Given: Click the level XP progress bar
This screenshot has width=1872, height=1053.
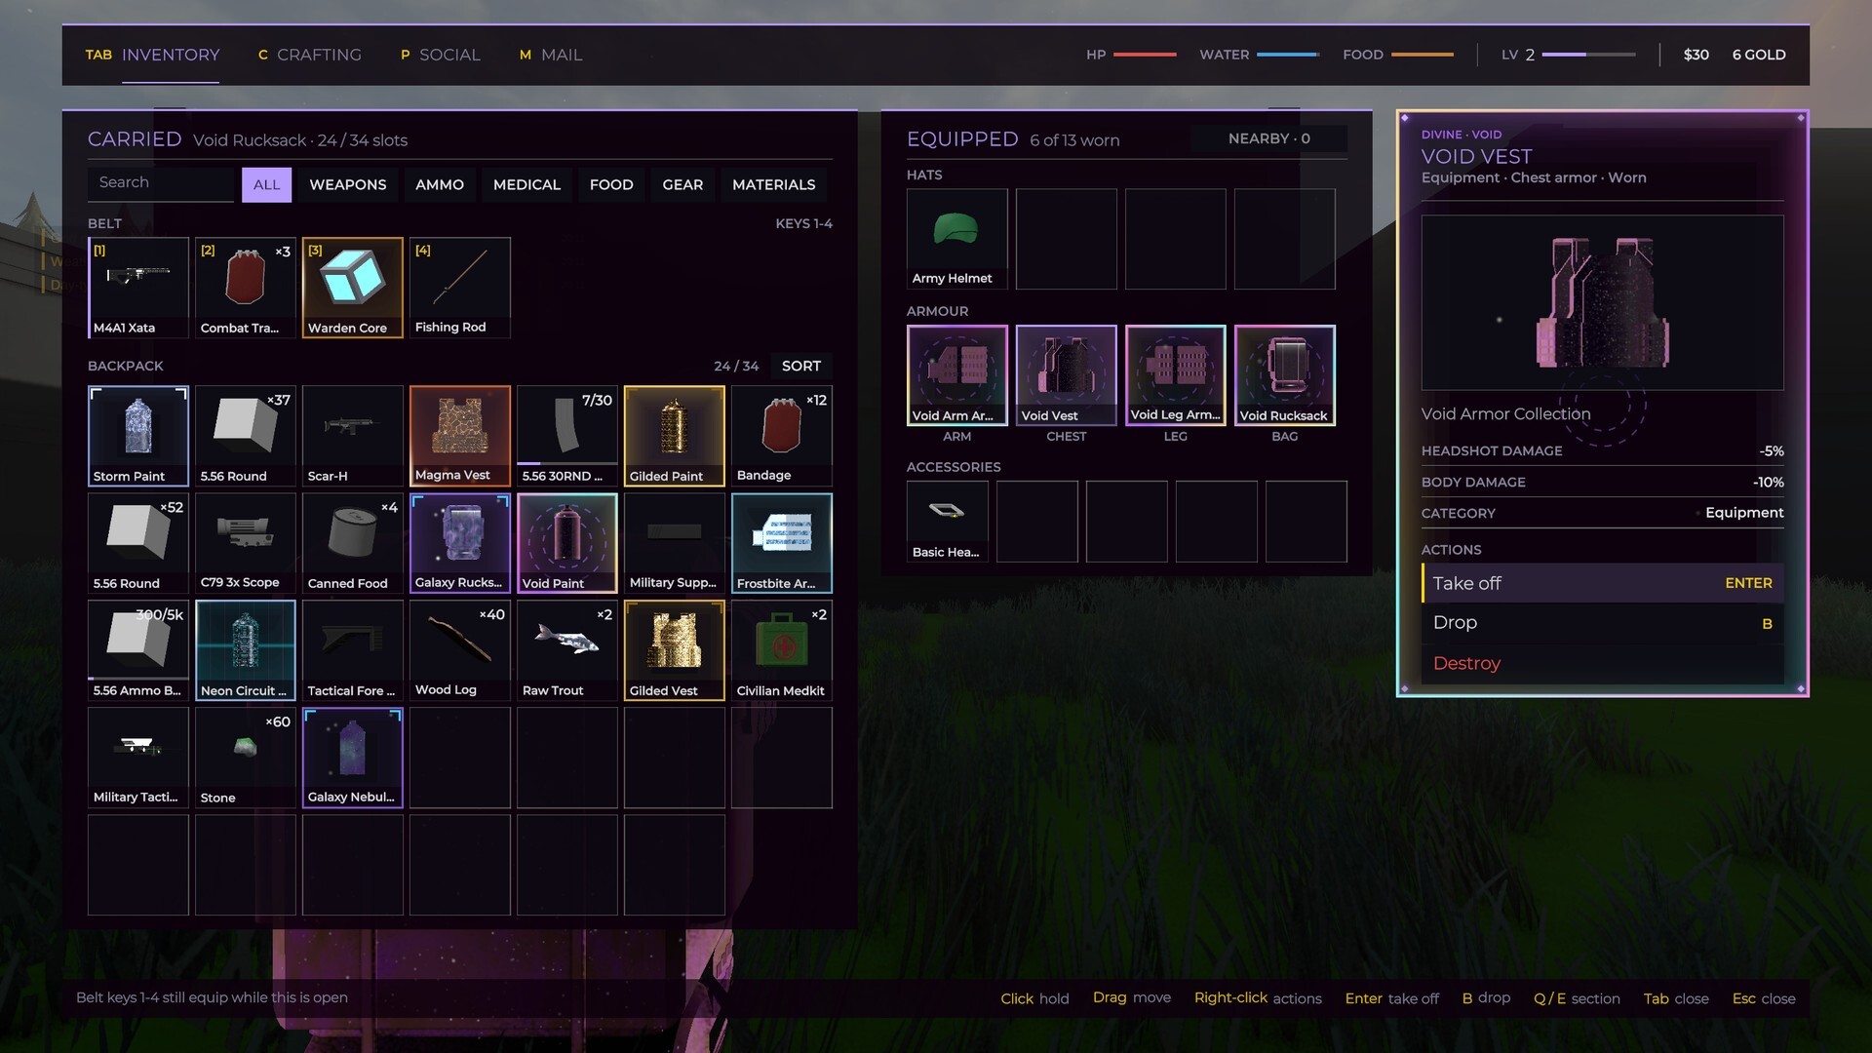Looking at the screenshot, I should (1589, 55).
